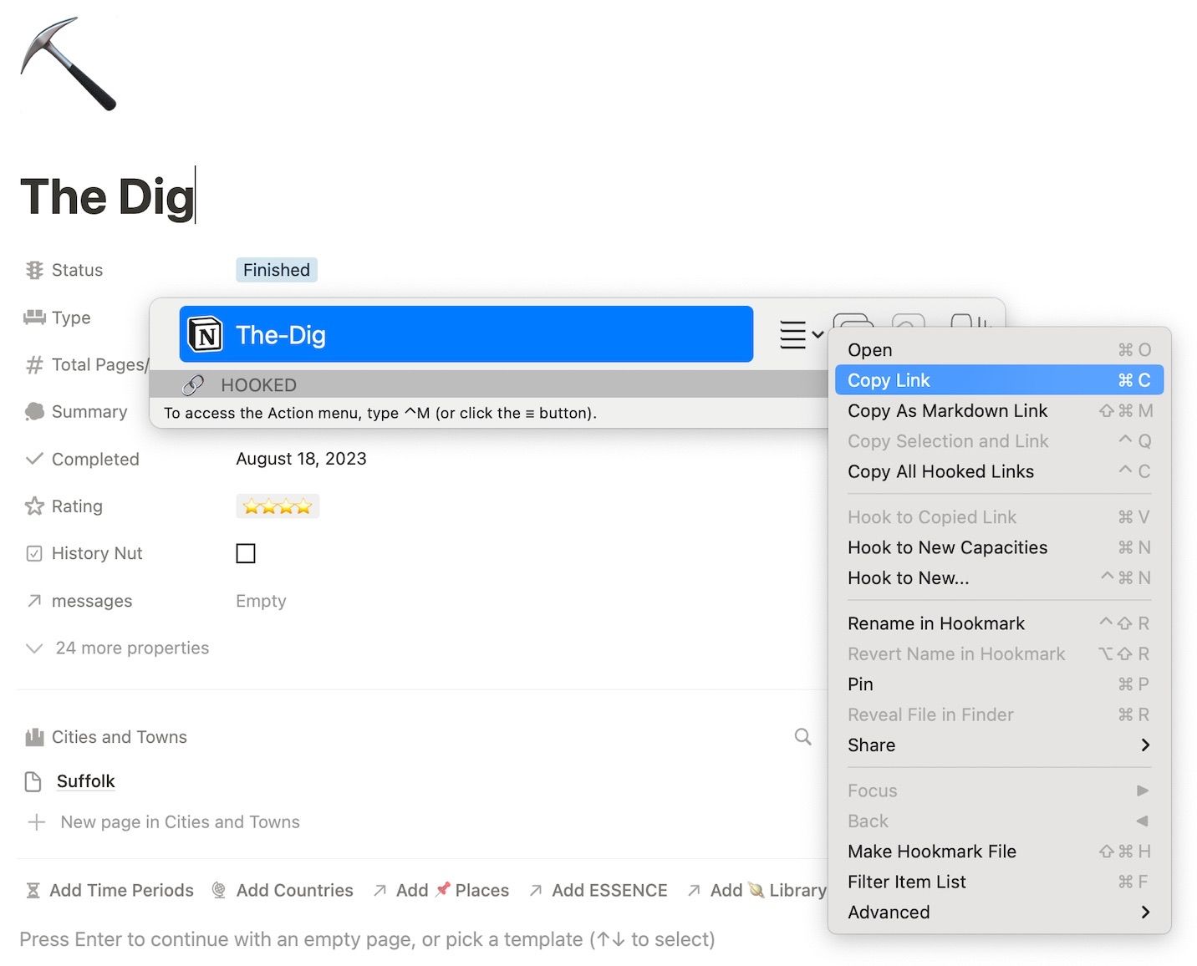
Task: Click the Notion icon in Hookmark title bar
Action: click(206, 335)
